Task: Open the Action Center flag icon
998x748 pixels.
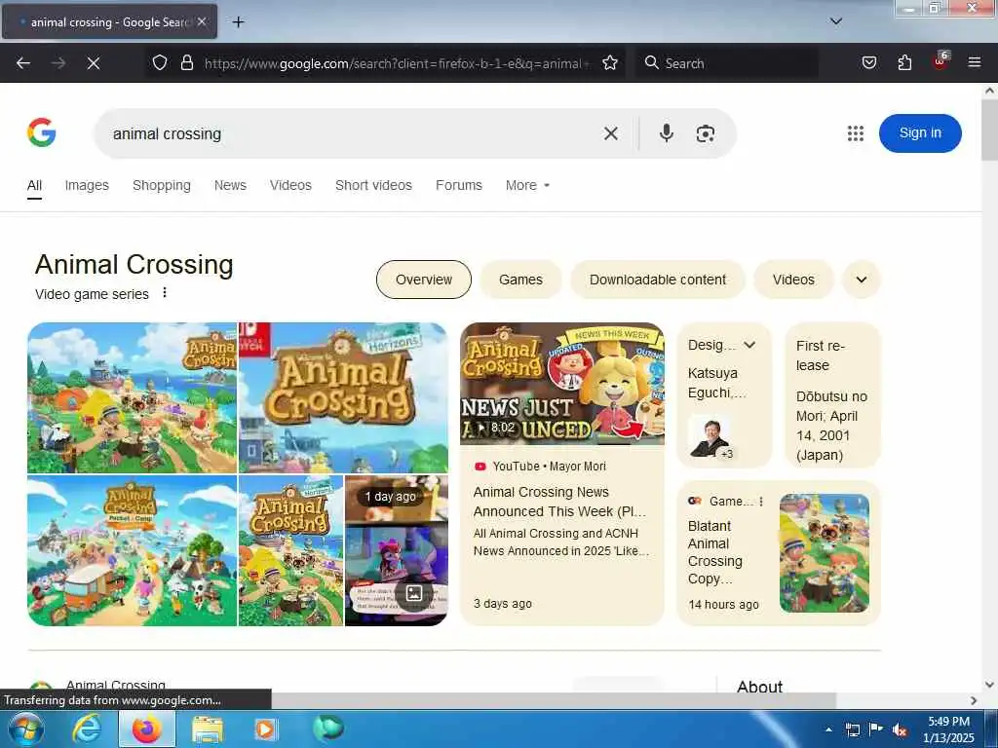Action: coord(876,729)
